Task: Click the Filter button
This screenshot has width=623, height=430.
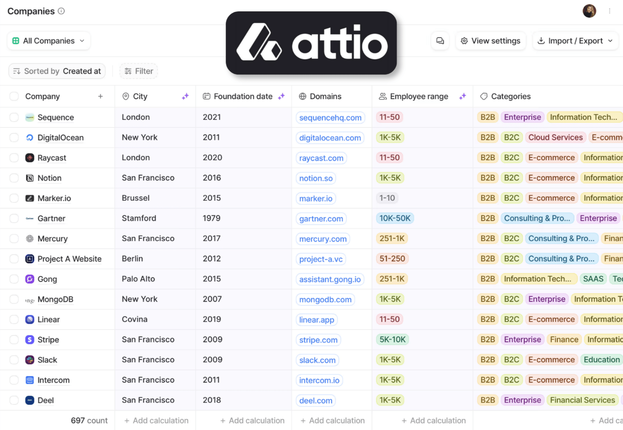Action: (138, 71)
